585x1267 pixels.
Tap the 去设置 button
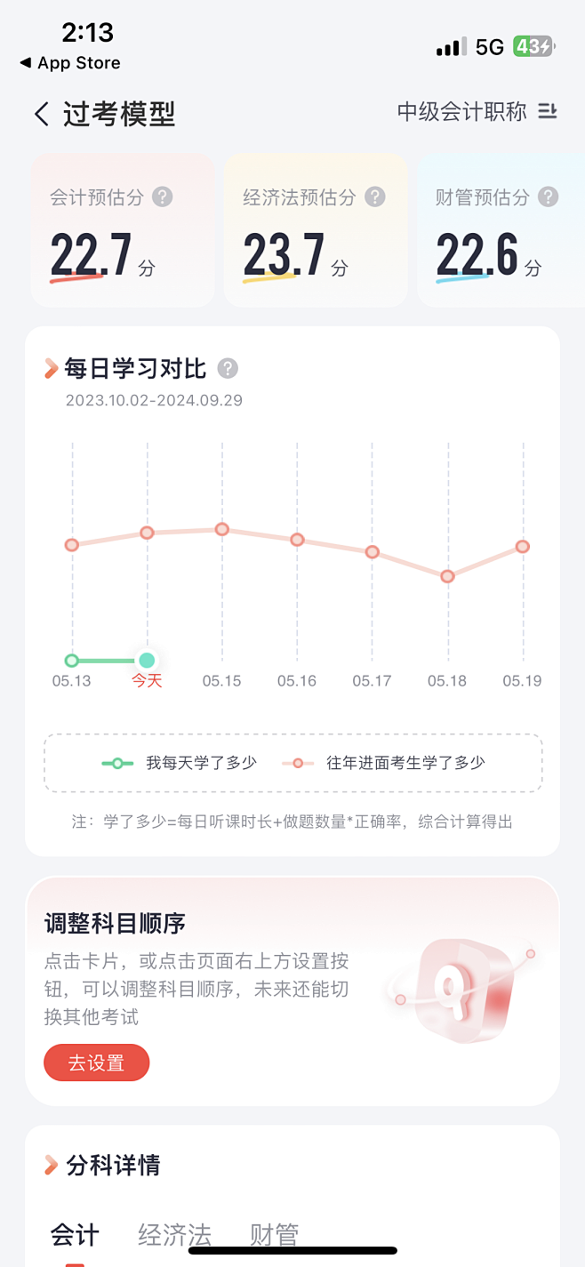click(97, 1063)
